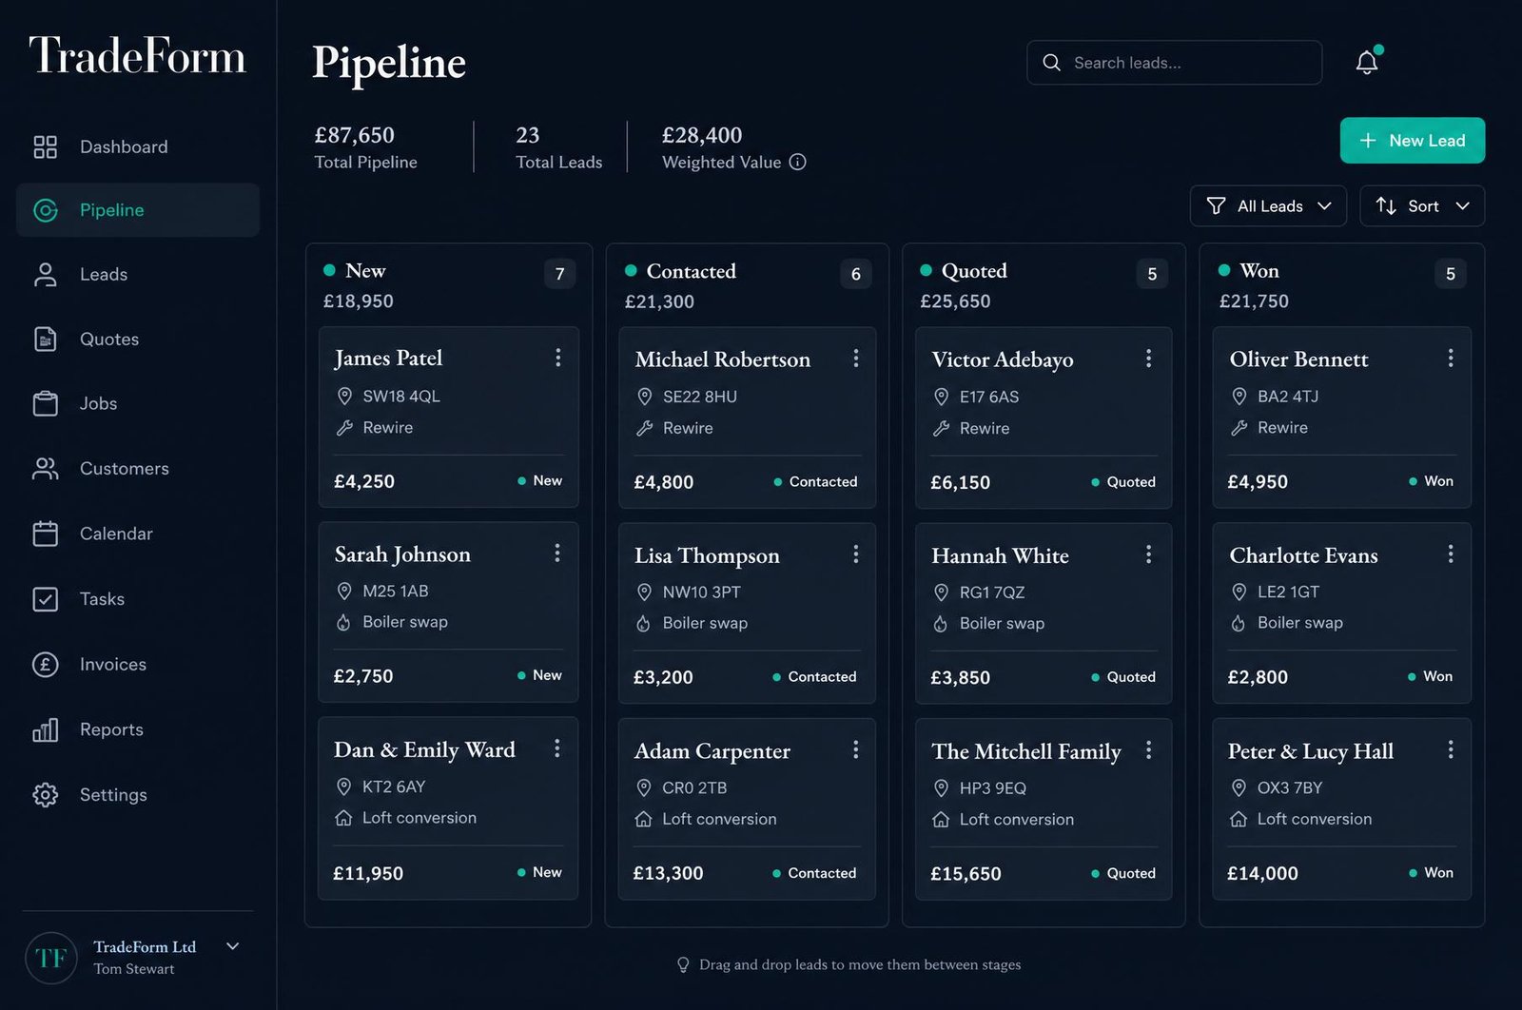Click the TF user avatar

pyautogui.click(x=51, y=958)
